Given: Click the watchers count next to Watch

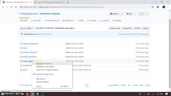Looking at the screenshot, I should point(122,14).
